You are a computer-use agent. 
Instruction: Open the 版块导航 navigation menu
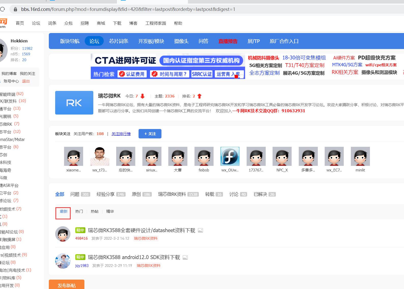click(70, 41)
